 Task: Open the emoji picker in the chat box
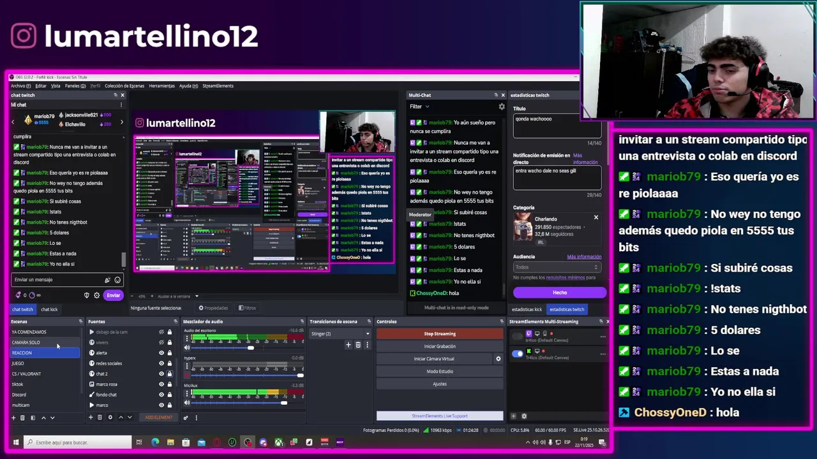coord(117,280)
